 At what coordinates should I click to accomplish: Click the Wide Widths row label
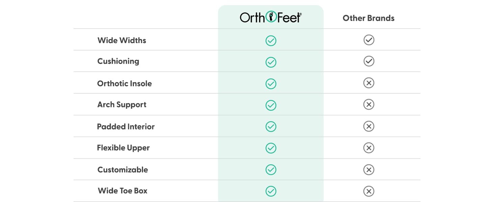(x=122, y=40)
